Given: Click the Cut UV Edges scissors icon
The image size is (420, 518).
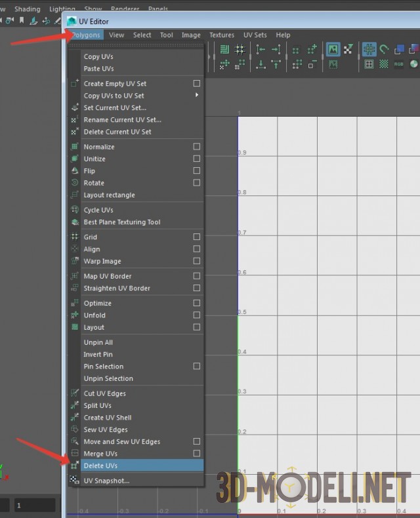Looking at the screenshot, I should coord(75,393).
